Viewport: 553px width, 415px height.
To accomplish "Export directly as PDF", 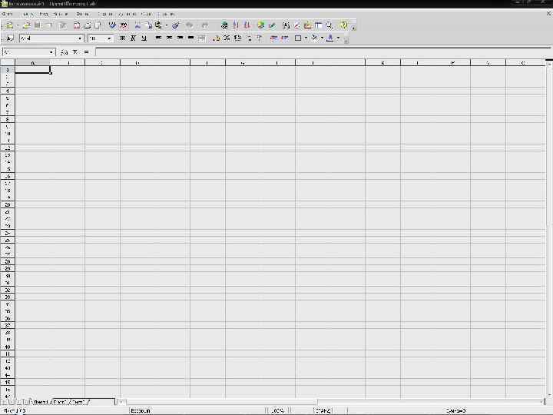I will point(77,25).
